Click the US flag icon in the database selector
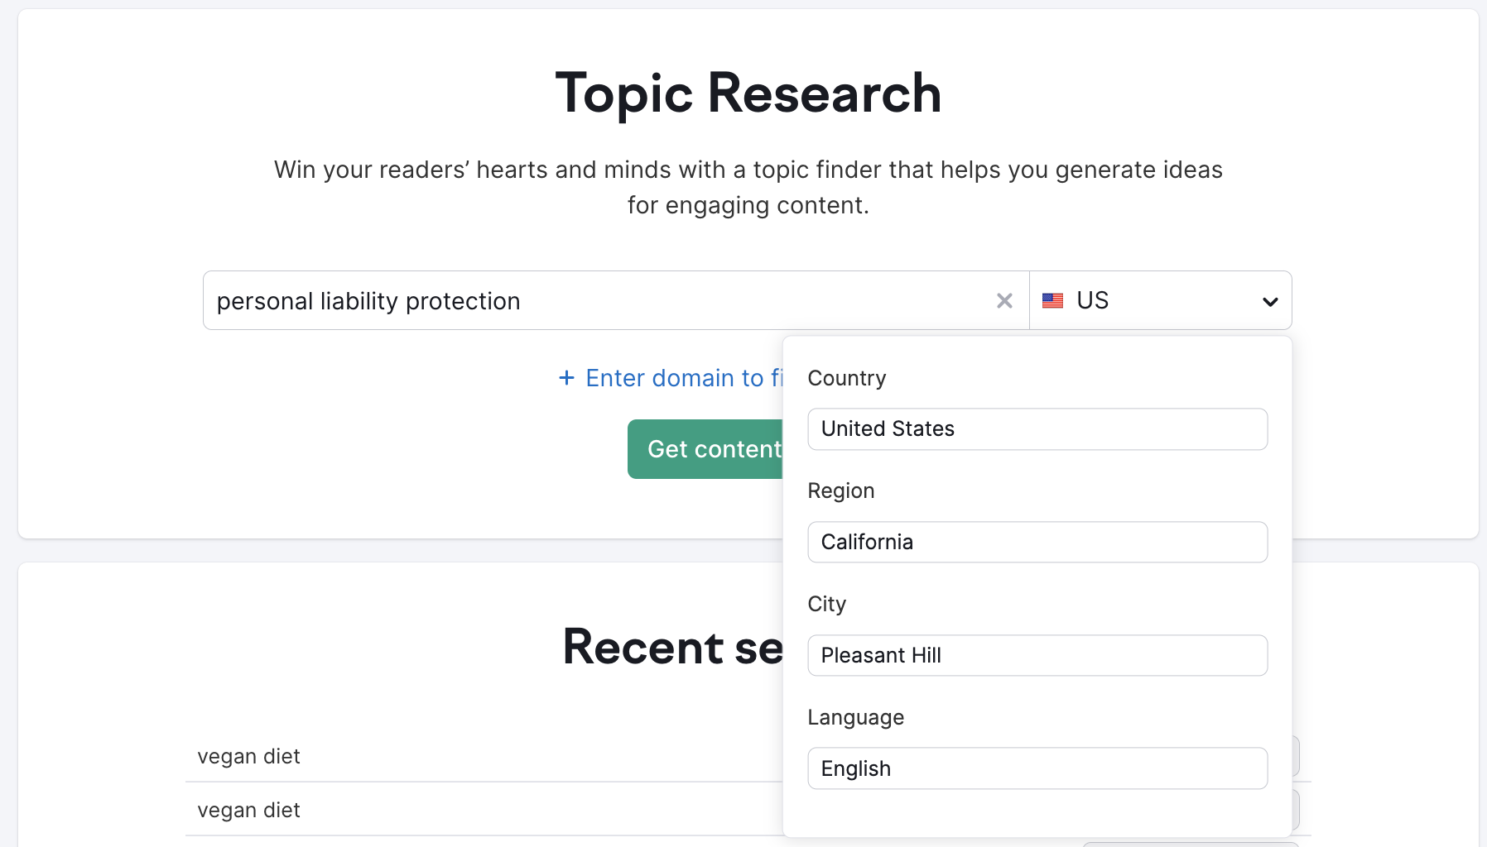Image resolution: width=1487 pixels, height=847 pixels. [1052, 300]
